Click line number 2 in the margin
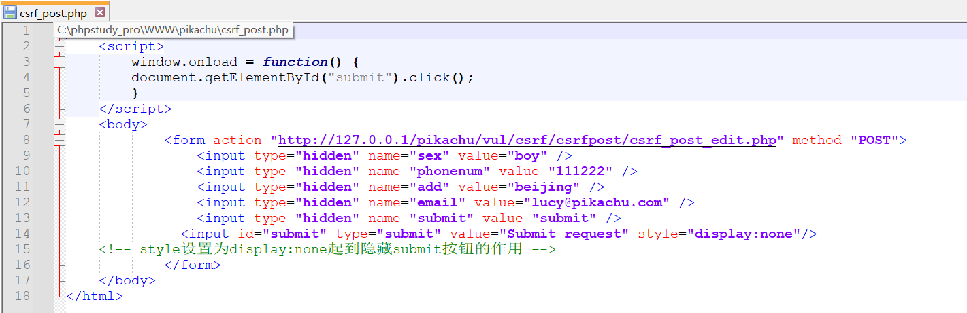This screenshot has width=967, height=313. 26,46
